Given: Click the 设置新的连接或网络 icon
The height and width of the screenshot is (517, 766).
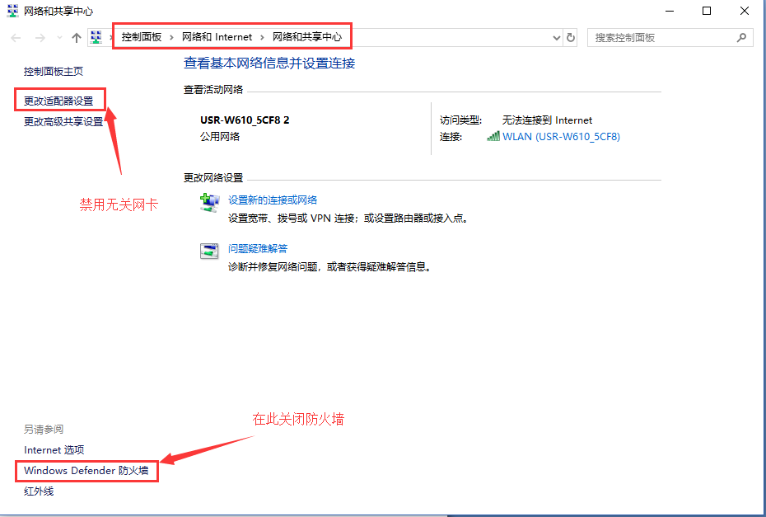Looking at the screenshot, I should (210, 202).
